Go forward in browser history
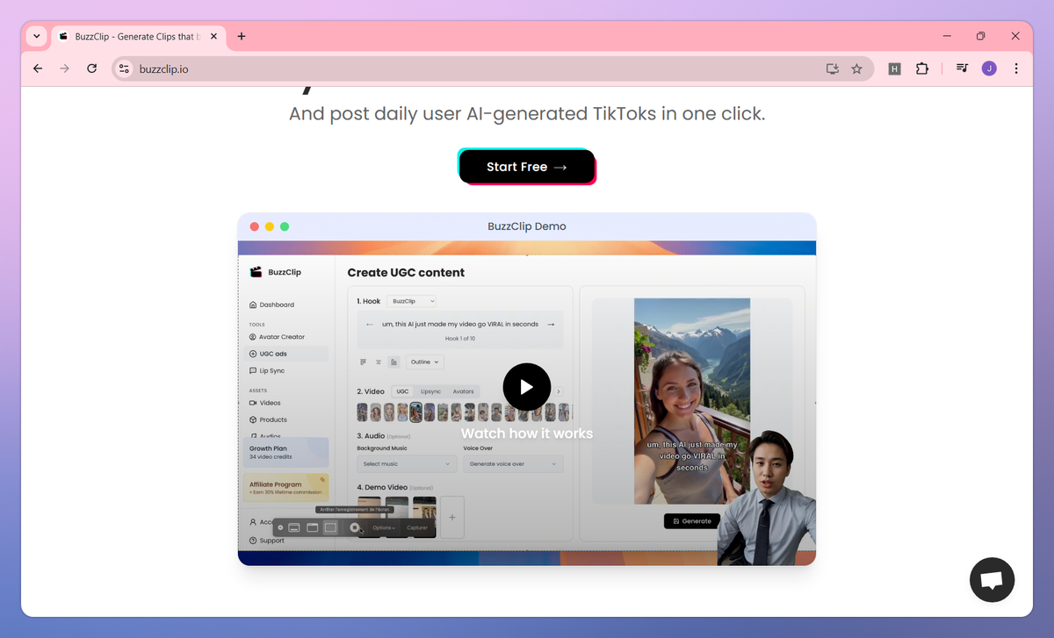 (x=64, y=68)
